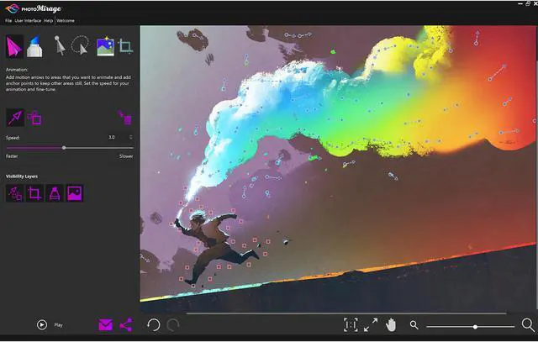Activate the Motion Arrow tool
The image size is (538, 342).
coord(15,118)
